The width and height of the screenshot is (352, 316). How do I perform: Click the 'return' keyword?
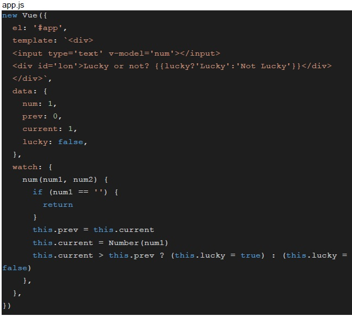click(x=58, y=205)
